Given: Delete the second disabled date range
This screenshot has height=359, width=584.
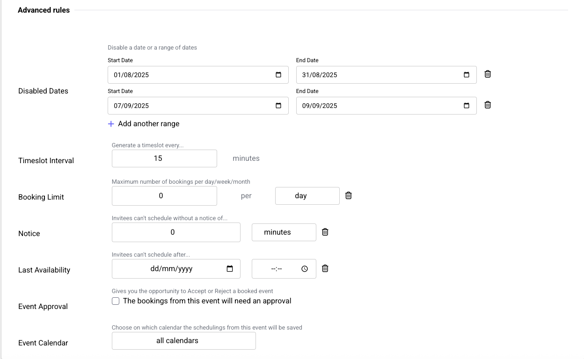Looking at the screenshot, I should pyautogui.click(x=488, y=105).
